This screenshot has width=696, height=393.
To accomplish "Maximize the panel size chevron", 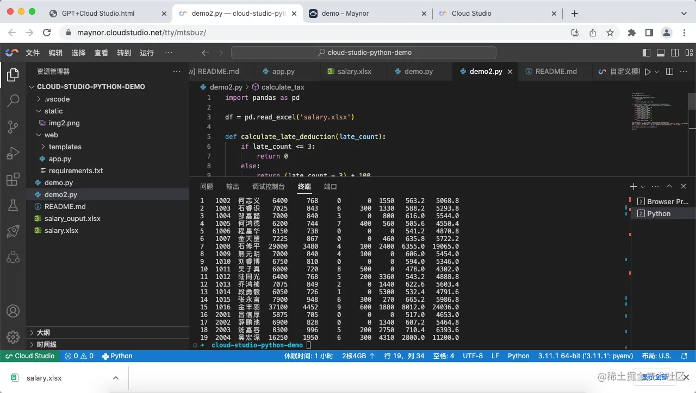I will coord(669,186).
